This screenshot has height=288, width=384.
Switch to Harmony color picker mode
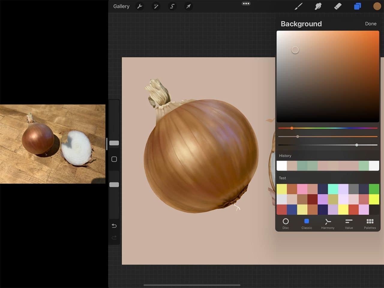coord(328,223)
